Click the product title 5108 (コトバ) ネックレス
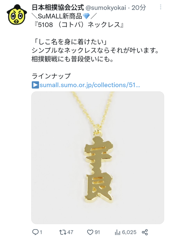The width and height of the screenshot is (169, 239). (79, 25)
